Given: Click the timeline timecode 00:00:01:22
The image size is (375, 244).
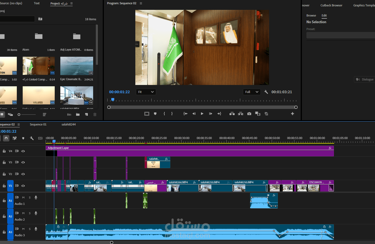Looking at the screenshot, I should pyautogui.click(x=8, y=131).
